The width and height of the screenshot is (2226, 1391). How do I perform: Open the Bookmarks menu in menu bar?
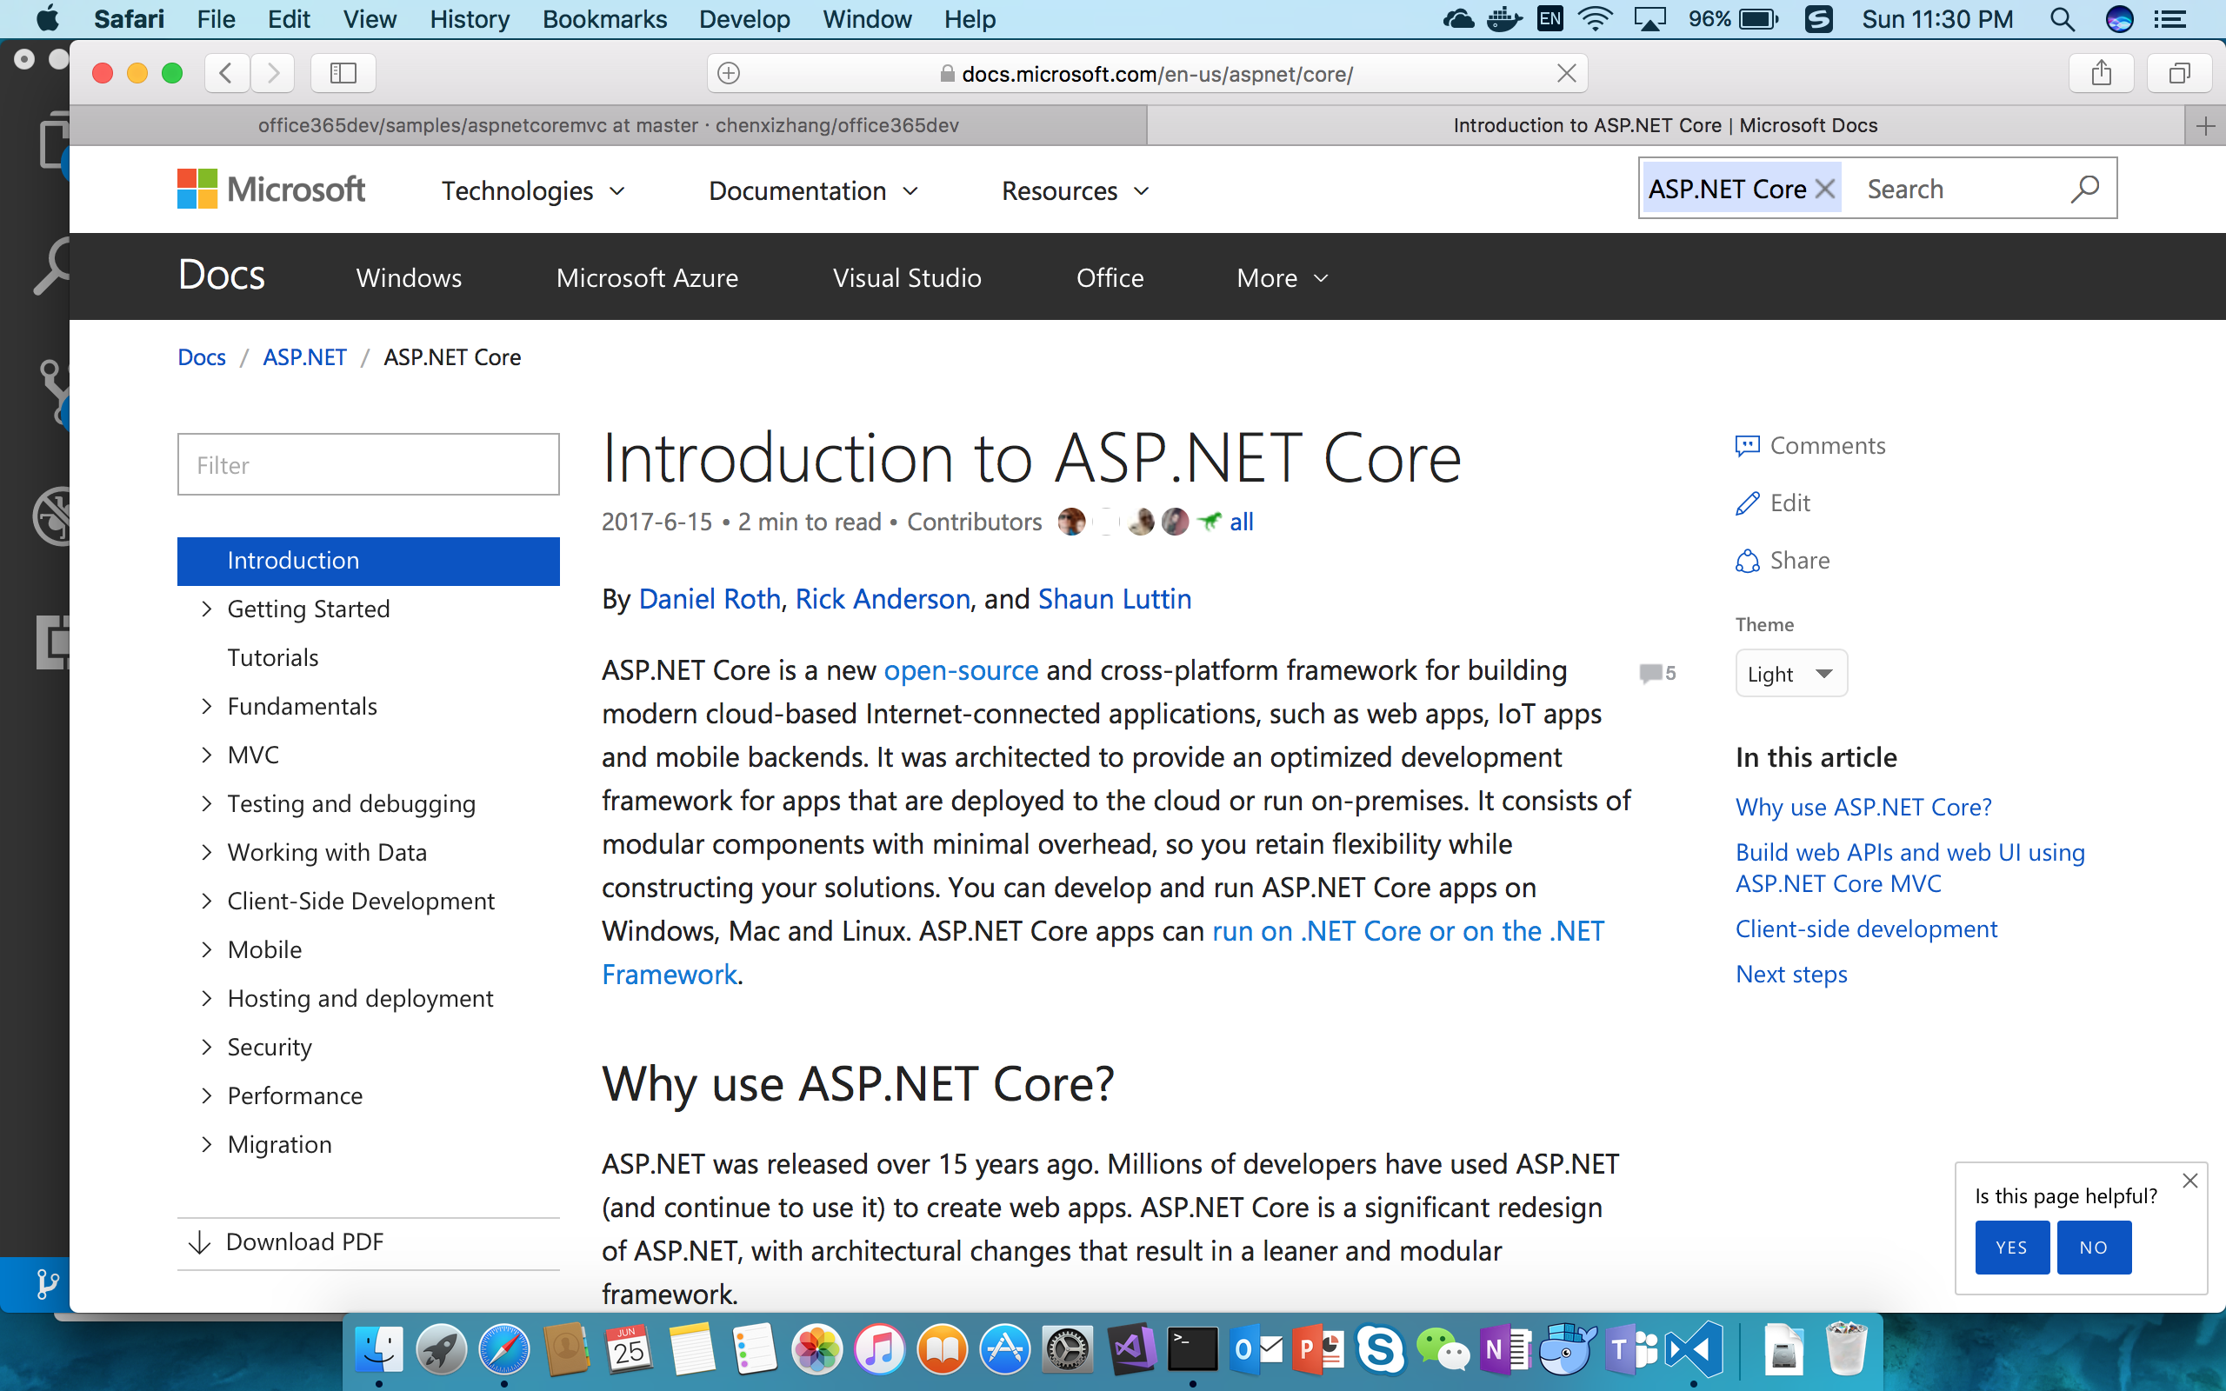pyautogui.click(x=603, y=19)
